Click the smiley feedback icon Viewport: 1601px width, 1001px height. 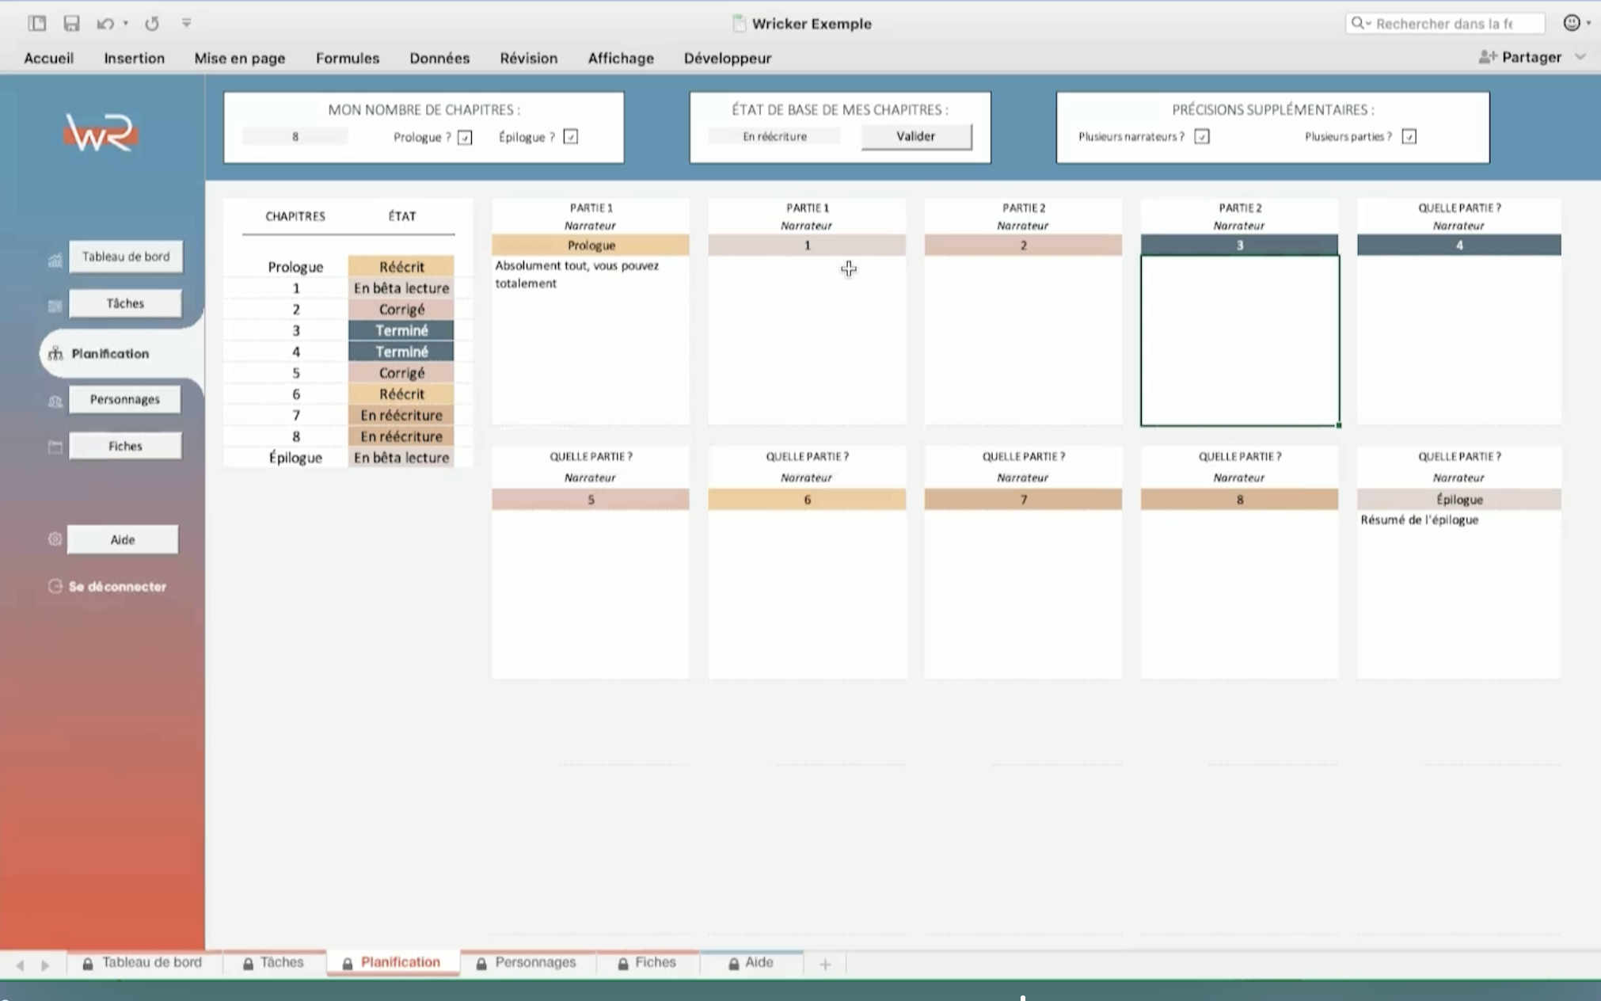point(1572,23)
